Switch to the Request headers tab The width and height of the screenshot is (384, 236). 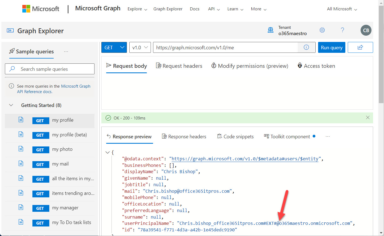coord(179,66)
